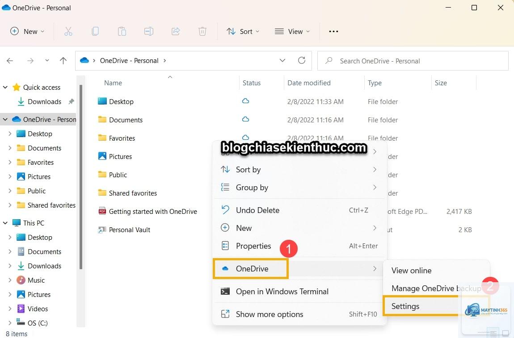
Task: Sort by the Name column header
Action: pyautogui.click(x=113, y=83)
